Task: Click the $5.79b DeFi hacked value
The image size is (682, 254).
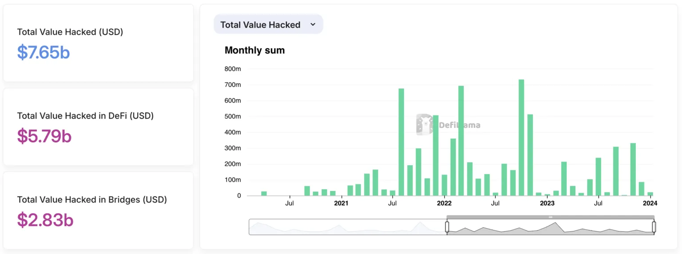Action: [44, 136]
